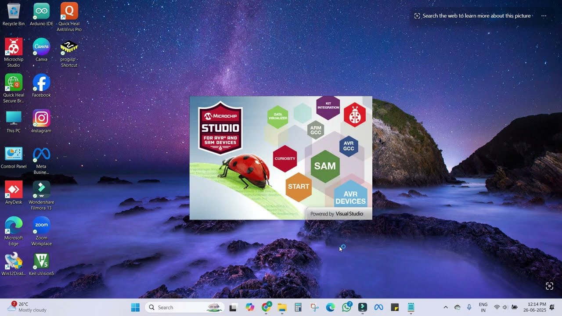Screen dimensions: 562x316
Task: Open the notification bell icon
Action: coord(552,307)
